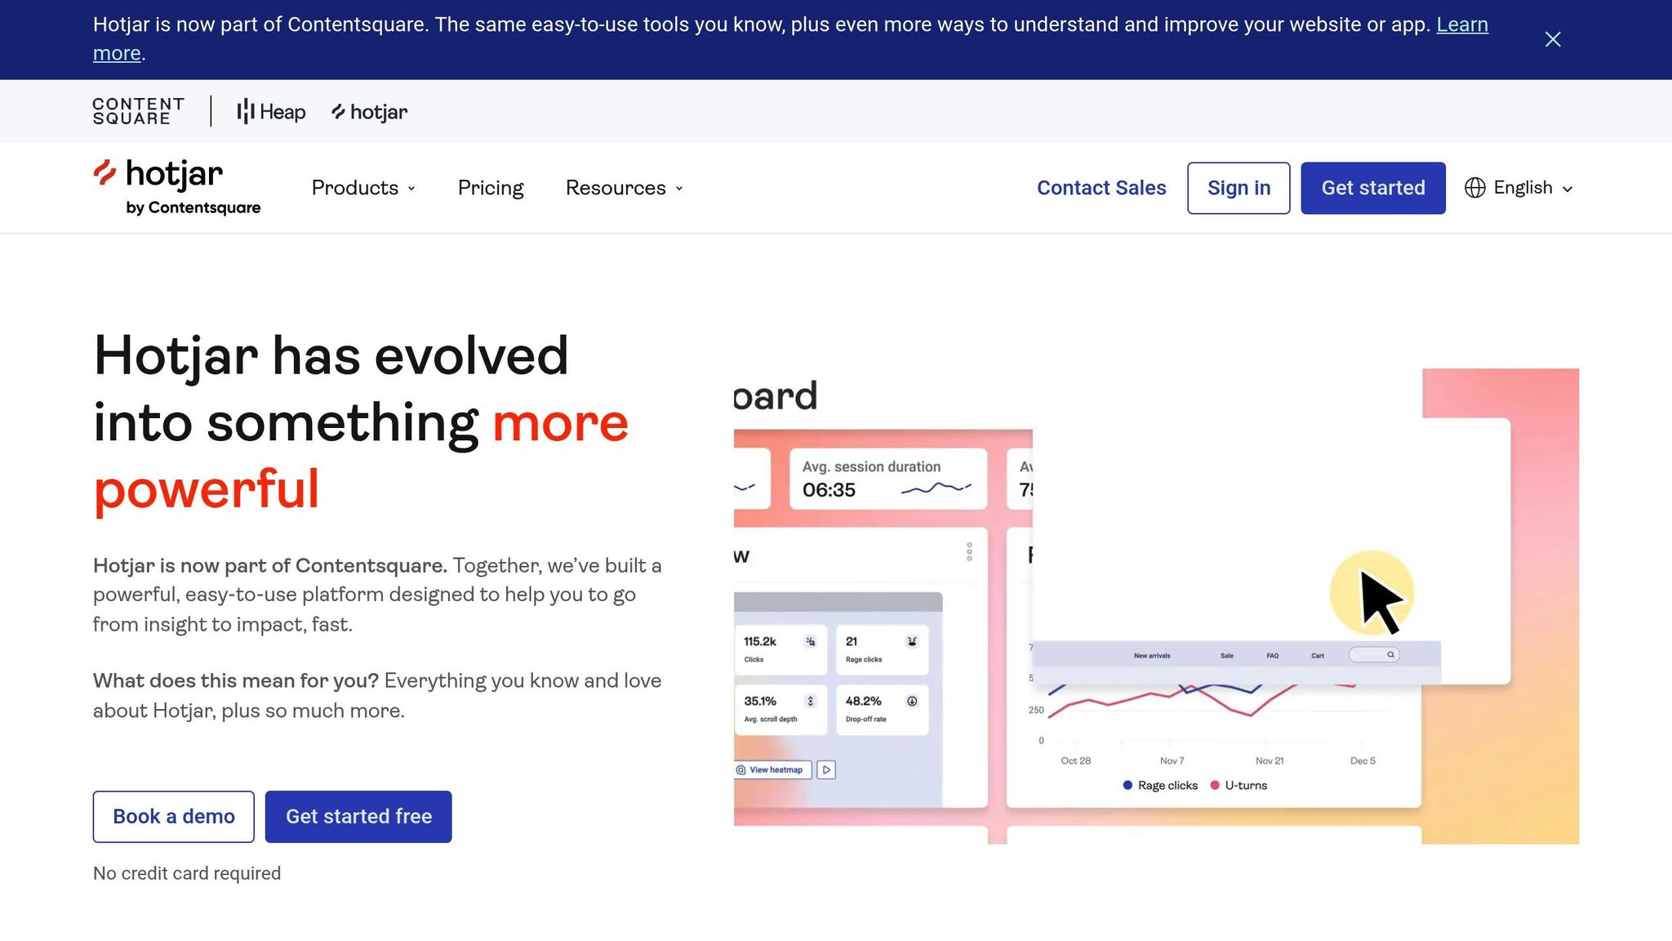Click the View heatmap button in preview
The image size is (1672, 941).
tap(772, 769)
